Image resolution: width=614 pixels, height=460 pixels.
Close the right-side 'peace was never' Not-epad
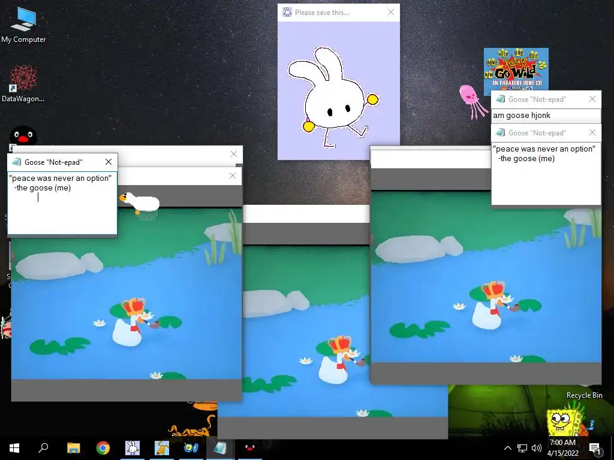click(592, 132)
